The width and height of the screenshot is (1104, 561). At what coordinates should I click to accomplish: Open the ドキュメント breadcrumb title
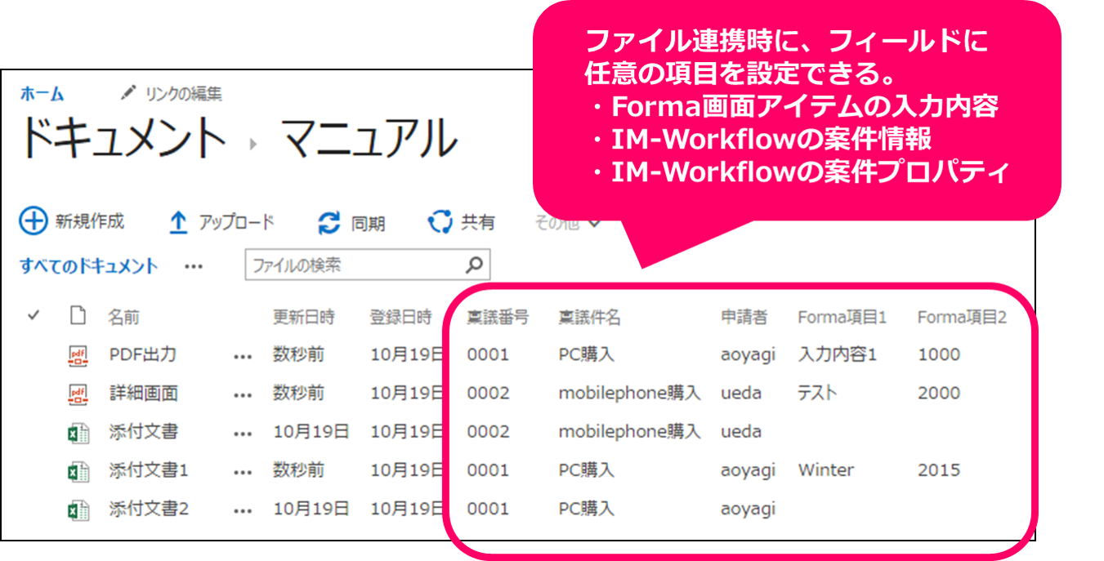[123, 137]
